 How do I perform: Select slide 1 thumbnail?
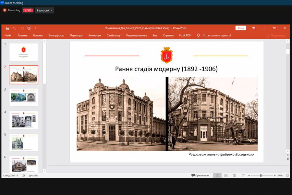pos(24,52)
